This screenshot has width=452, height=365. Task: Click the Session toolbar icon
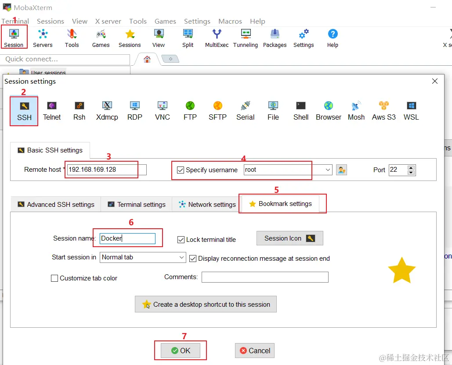pyautogui.click(x=14, y=38)
